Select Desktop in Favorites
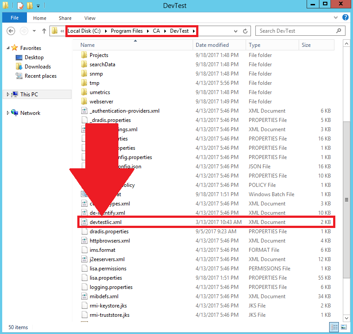 [x=34, y=57]
